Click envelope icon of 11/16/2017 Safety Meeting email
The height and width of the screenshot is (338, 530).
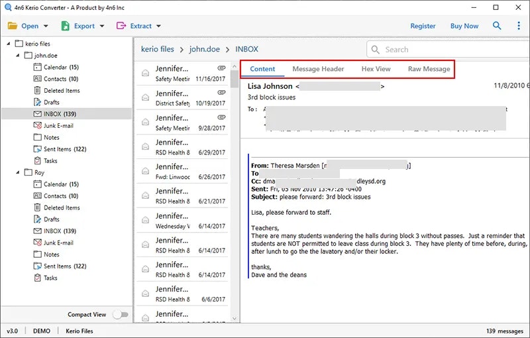145,73
